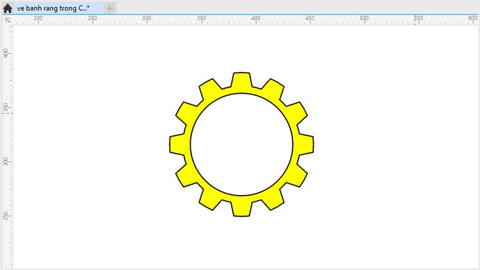Click the 600 mark on horizontal ruler
Viewport: 480px width, 270px height.
click(472, 19)
